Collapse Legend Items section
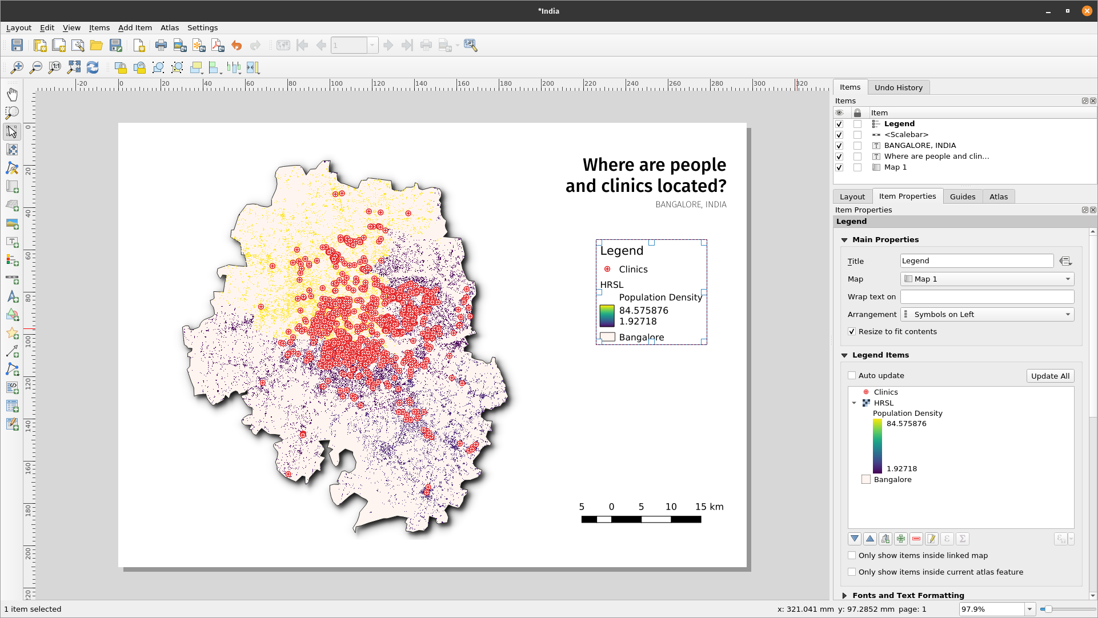The width and height of the screenshot is (1098, 618). click(x=844, y=355)
